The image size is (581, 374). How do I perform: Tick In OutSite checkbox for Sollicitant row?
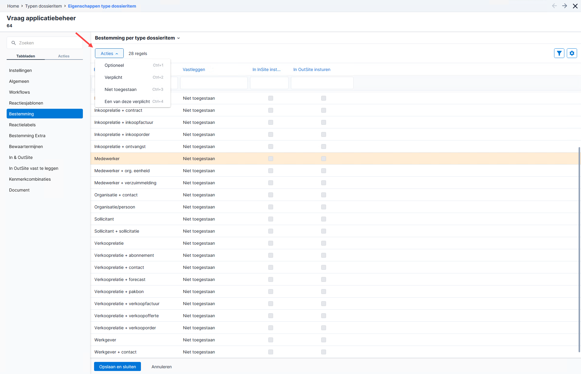[324, 219]
